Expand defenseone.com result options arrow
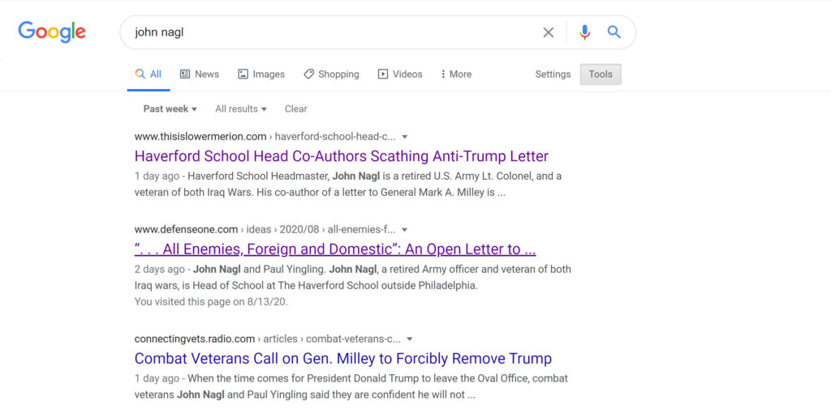831x409 pixels. (x=405, y=230)
